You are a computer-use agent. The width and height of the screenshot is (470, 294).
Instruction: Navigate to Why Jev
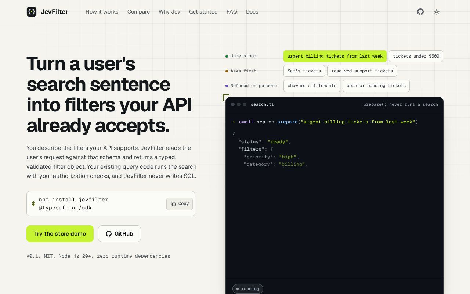click(169, 12)
